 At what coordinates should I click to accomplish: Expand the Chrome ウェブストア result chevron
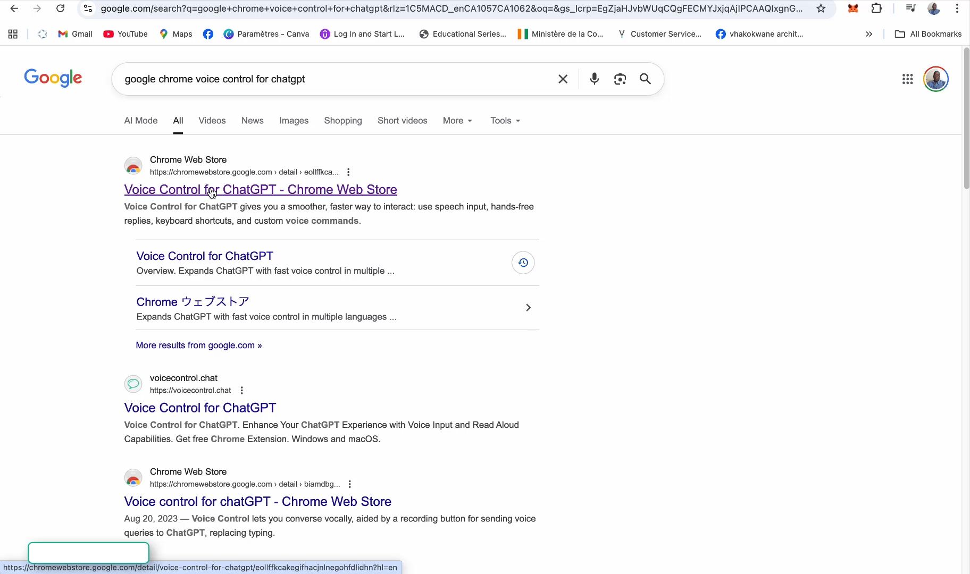pos(528,308)
